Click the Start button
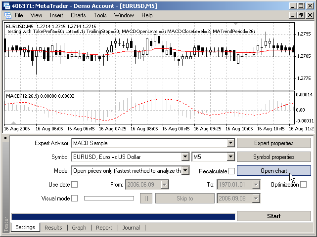The image size is (317, 237). [274, 216]
